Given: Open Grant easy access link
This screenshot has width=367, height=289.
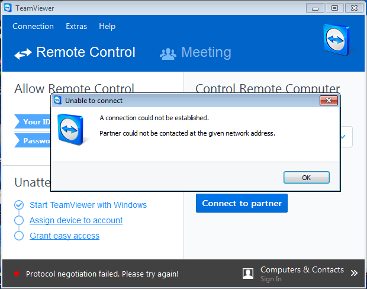Looking at the screenshot, I should click(x=65, y=236).
